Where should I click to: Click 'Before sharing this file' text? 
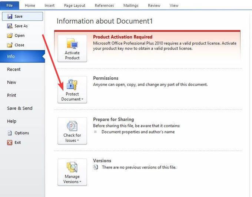tap(136, 126)
